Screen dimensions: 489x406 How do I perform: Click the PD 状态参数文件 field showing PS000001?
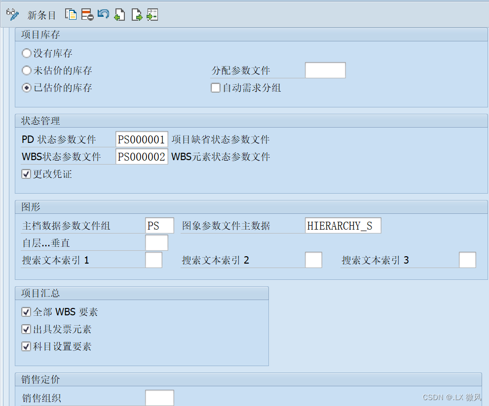(142, 139)
